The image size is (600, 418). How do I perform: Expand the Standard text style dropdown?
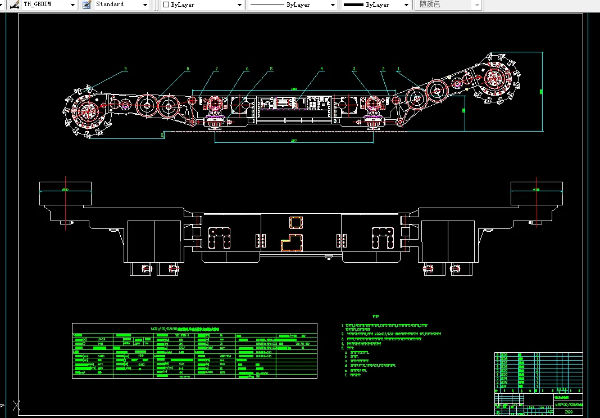(145, 5)
